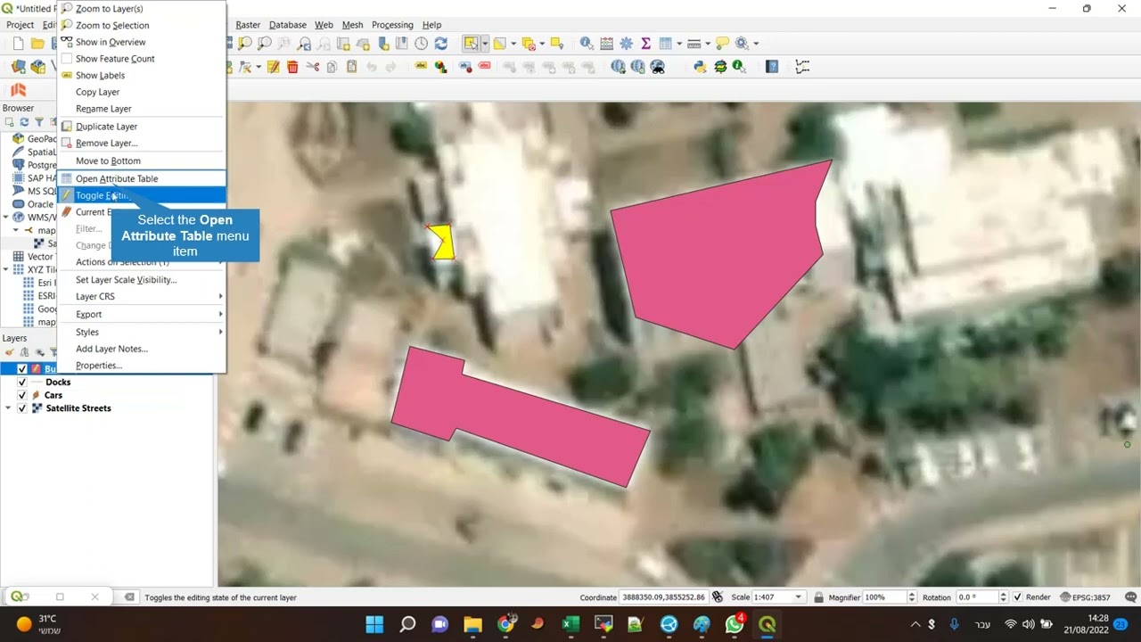Collapse the WMS/WMTS tree node

click(6, 217)
